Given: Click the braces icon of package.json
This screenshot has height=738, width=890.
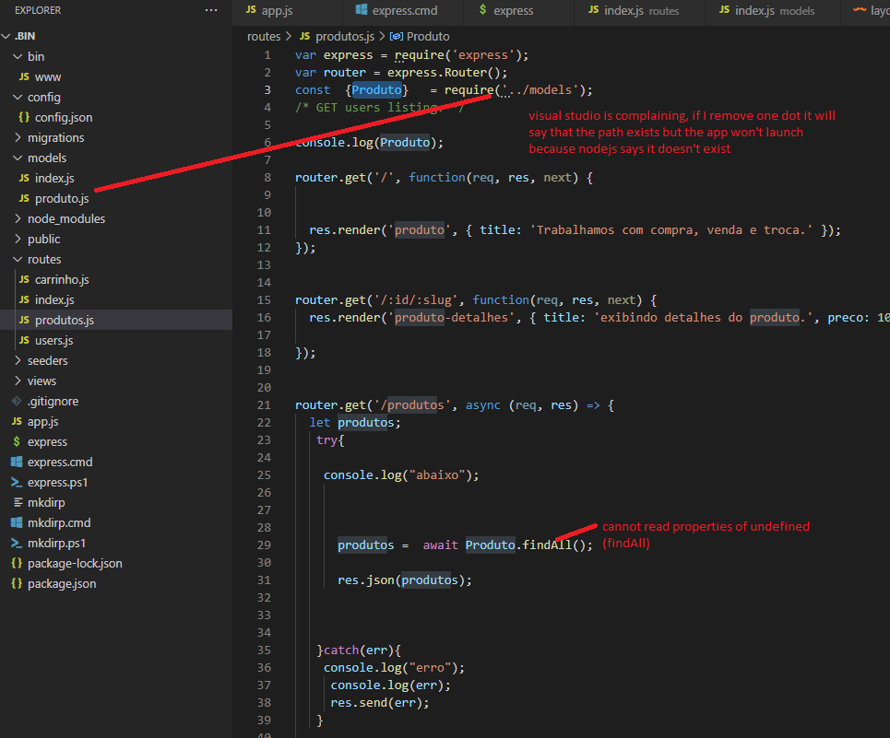Looking at the screenshot, I should (x=17, y=584).
